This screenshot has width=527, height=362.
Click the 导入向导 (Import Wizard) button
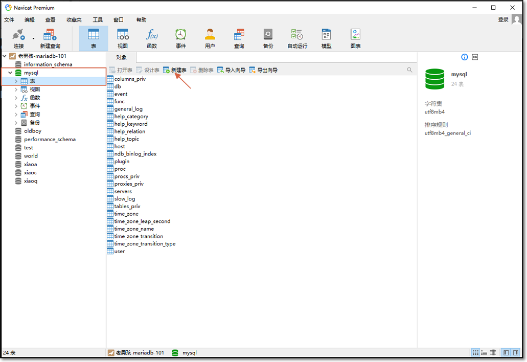(232, 70)
